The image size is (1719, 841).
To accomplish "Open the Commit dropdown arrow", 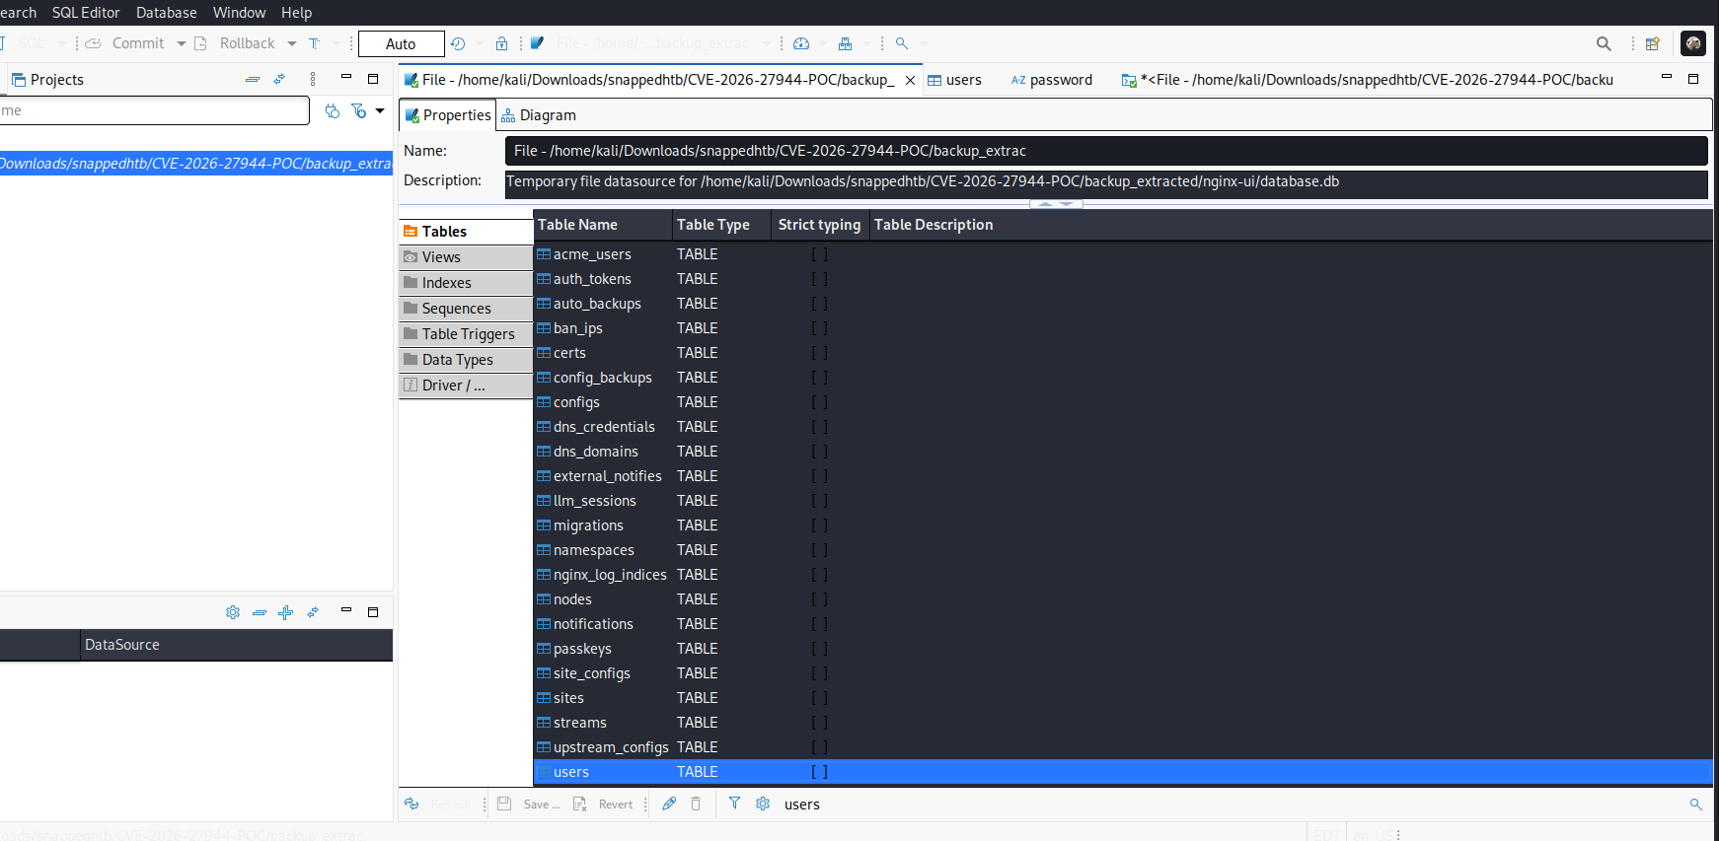I will coord(182,43).
